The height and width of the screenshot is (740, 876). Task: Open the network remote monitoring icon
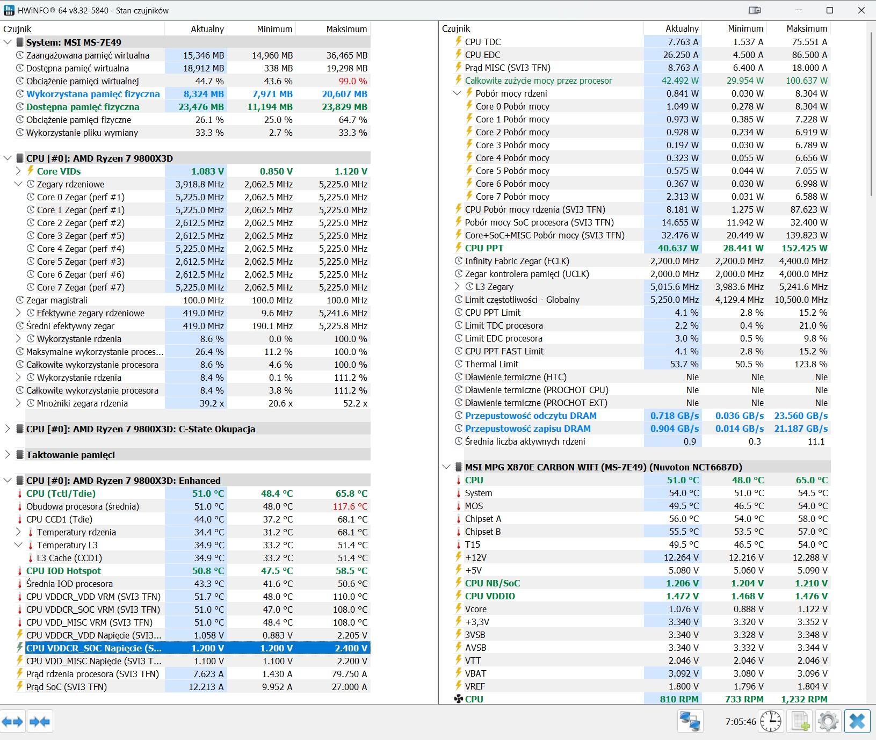pyautogui.click(x=690, y=721)
